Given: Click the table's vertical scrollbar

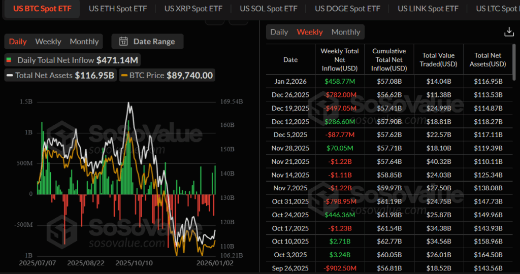Looking at the screenshot, I should tap(514, 62).
